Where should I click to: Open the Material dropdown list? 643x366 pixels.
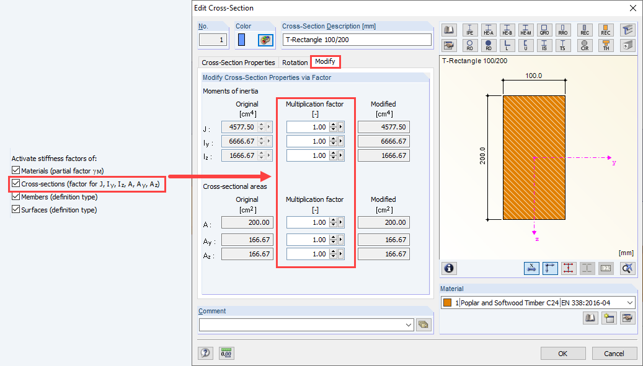click(630, 303)
